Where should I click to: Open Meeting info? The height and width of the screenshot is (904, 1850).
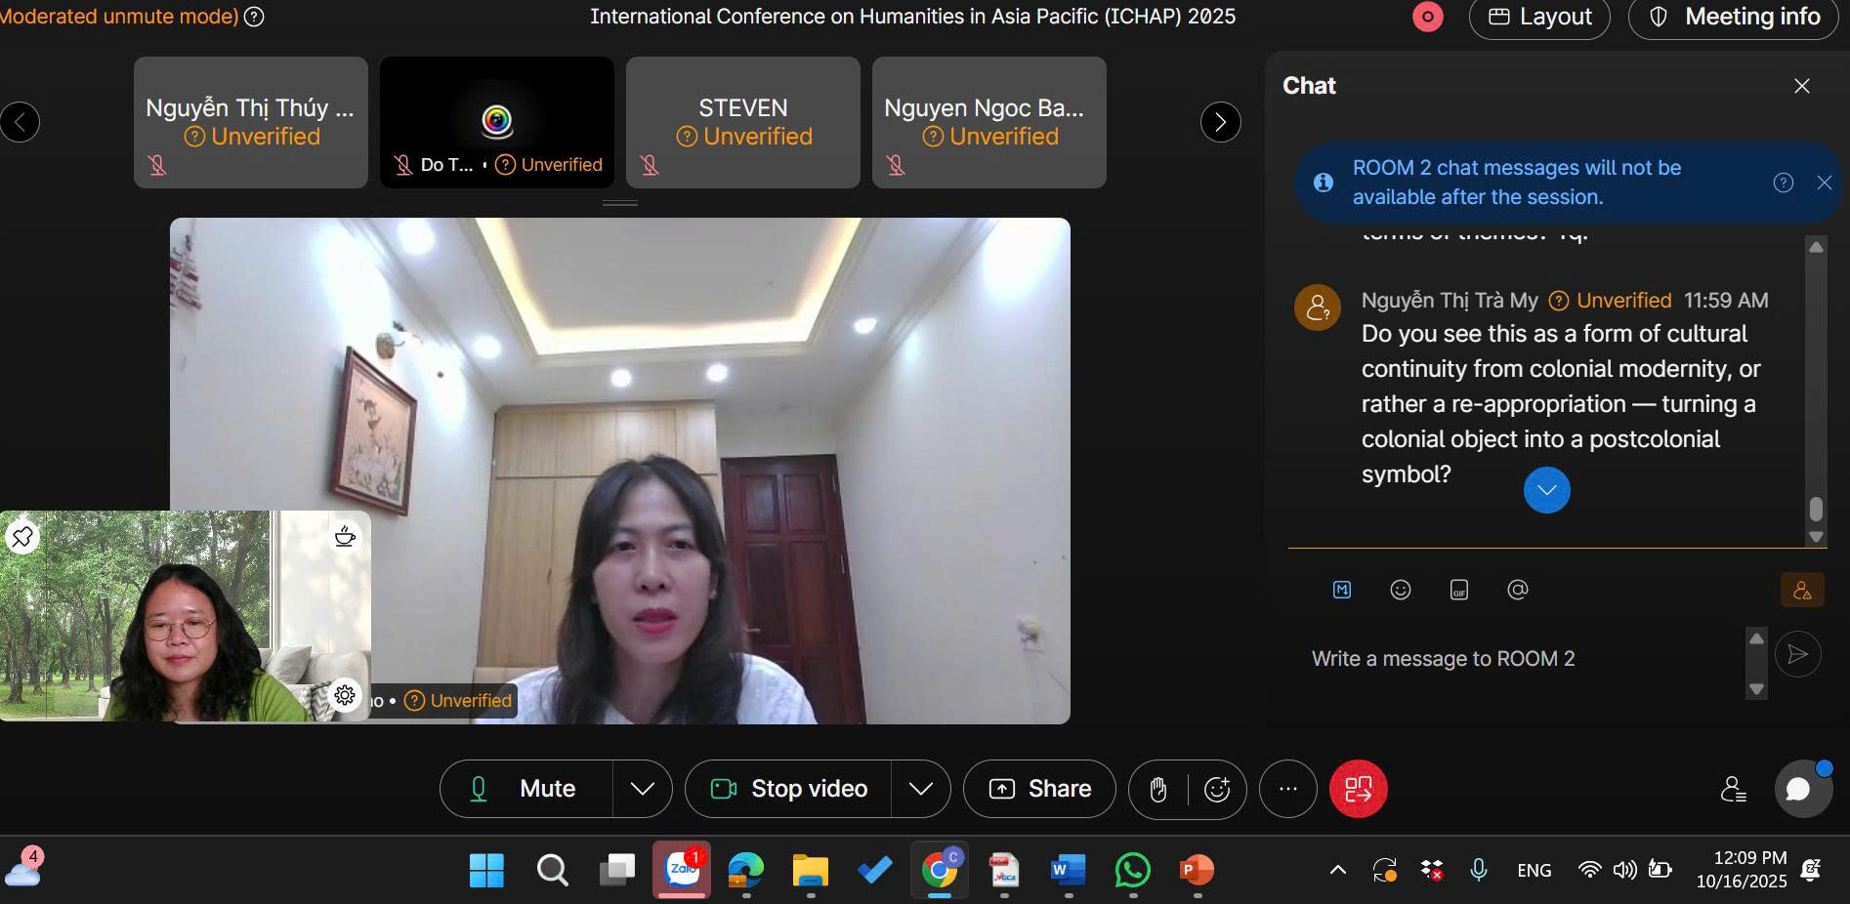click(1734, 18)
